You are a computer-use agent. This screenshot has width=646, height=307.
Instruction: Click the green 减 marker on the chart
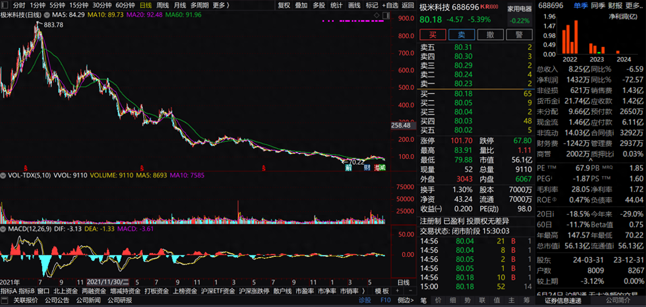(x=382, y=168)
